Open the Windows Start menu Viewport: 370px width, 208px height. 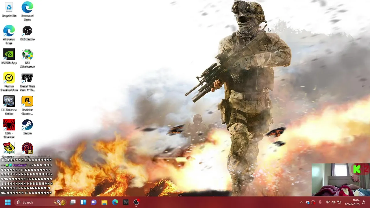click(x=8, y=202)
